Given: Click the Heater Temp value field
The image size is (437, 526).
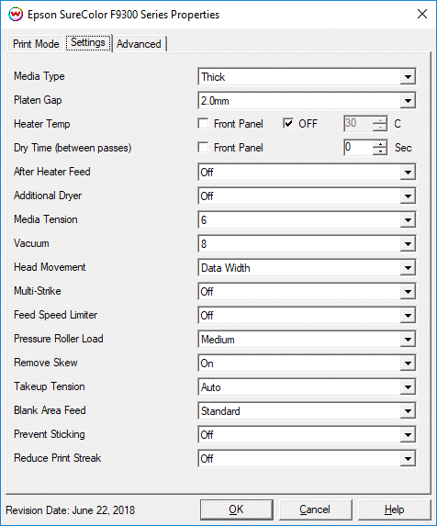Looking at the screenshot, I should click(358, 123).
